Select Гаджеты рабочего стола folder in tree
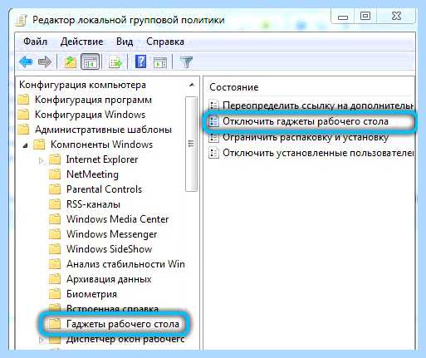The height and width of the screenshot is (358, 426). (123, 324)
